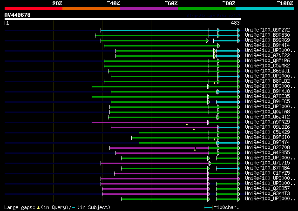Select the UniRef100_Q7Q715 label

pos(267,163)
